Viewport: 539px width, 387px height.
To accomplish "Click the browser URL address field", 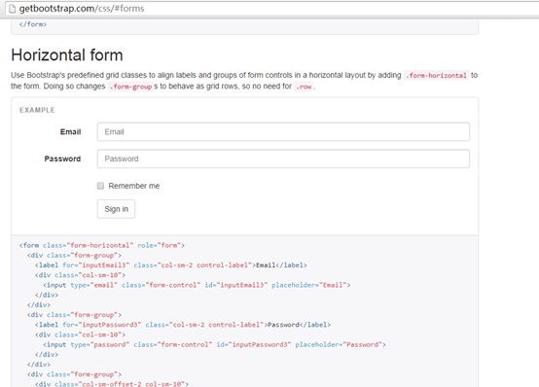I will point(271,9).
